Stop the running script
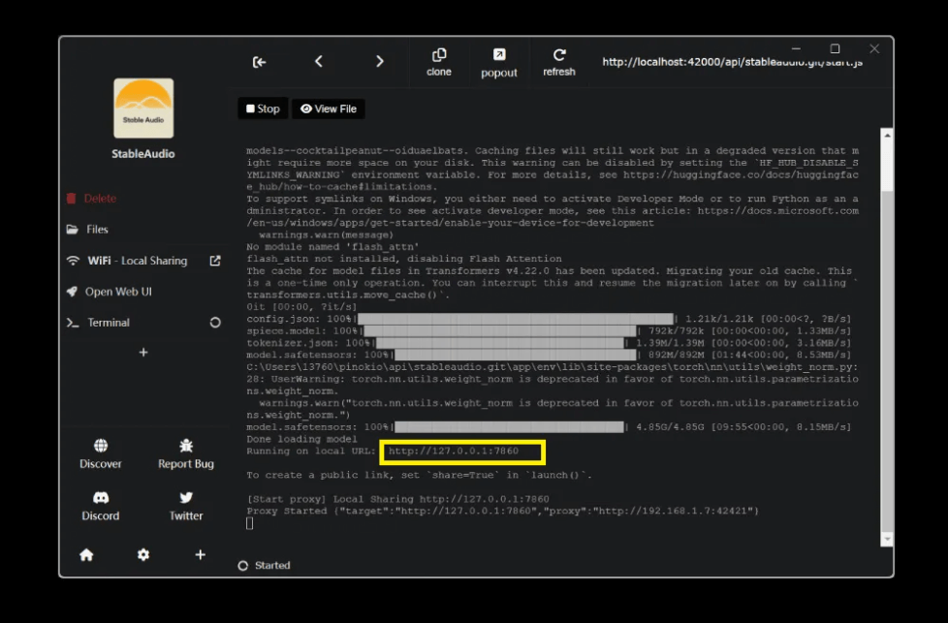Image resolution: width=948 pixels, height=623 pixels. 263,109
